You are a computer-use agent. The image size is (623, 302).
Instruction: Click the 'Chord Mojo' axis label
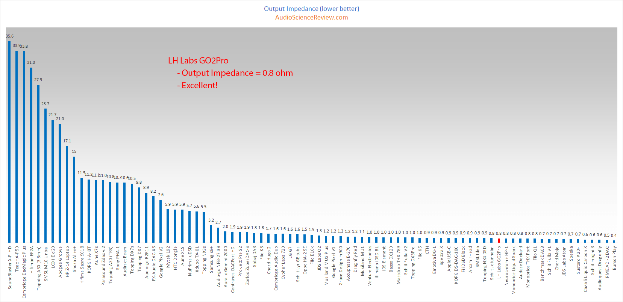[556, 258]
